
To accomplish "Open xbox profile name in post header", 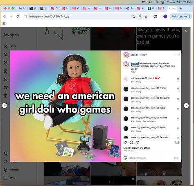I will [x=133, y=55].
